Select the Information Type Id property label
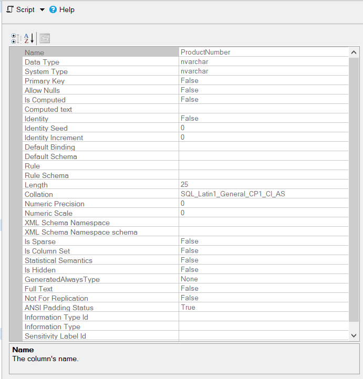363x379 pixels. click(56, 317)
